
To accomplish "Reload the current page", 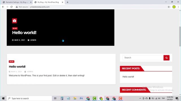I will pos(11,7).
